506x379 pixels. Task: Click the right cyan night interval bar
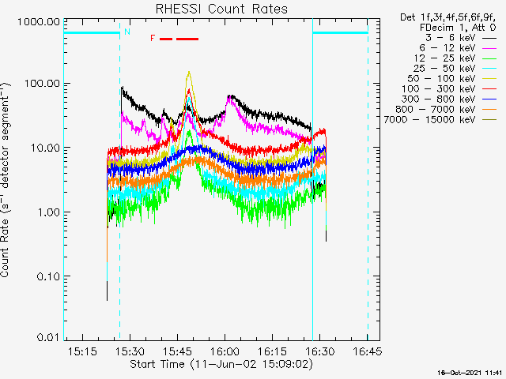point(341,33)
